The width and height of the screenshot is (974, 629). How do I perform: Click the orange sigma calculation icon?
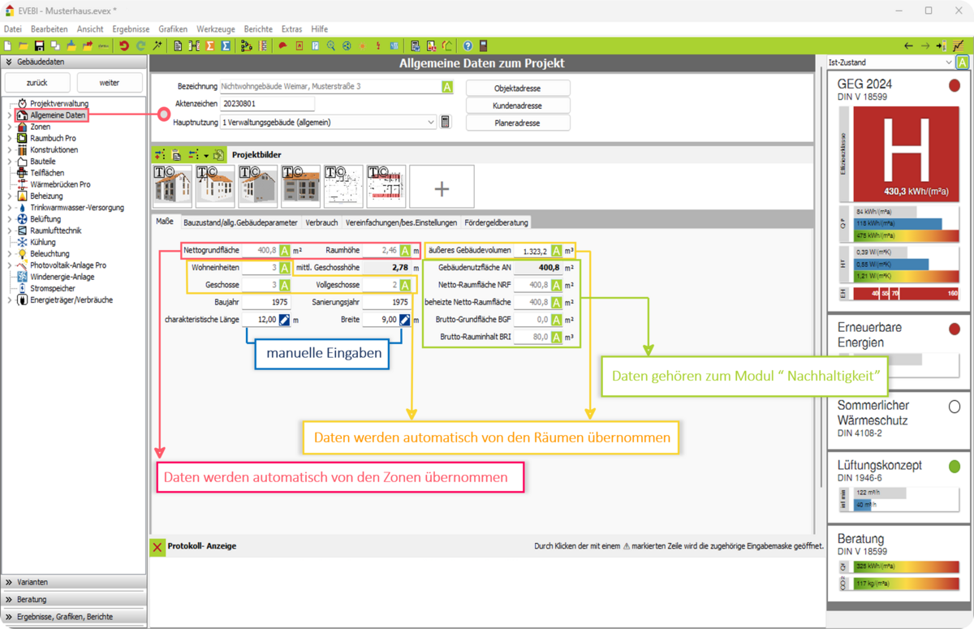point(210,46)
